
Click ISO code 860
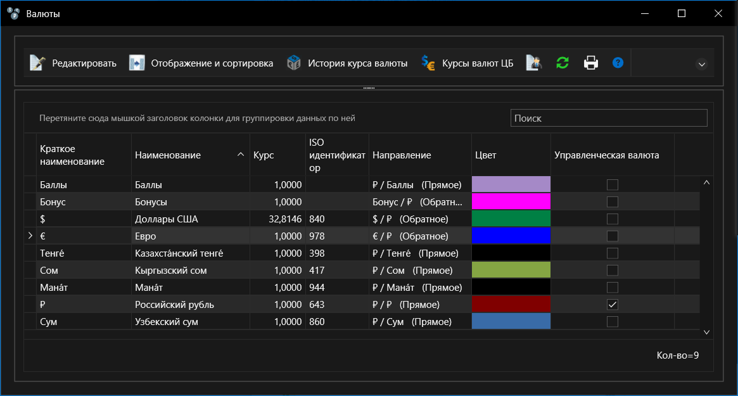(317, 322)
